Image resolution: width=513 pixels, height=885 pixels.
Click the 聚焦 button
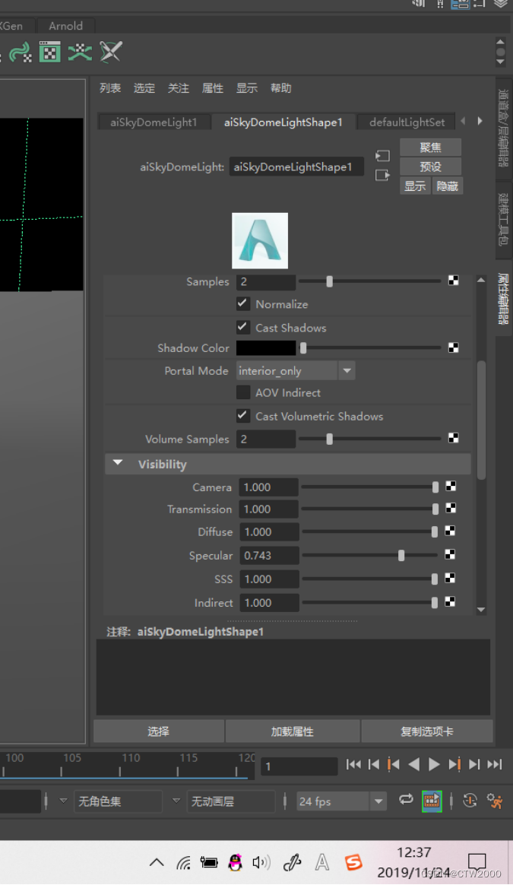(x=431, y=147)
